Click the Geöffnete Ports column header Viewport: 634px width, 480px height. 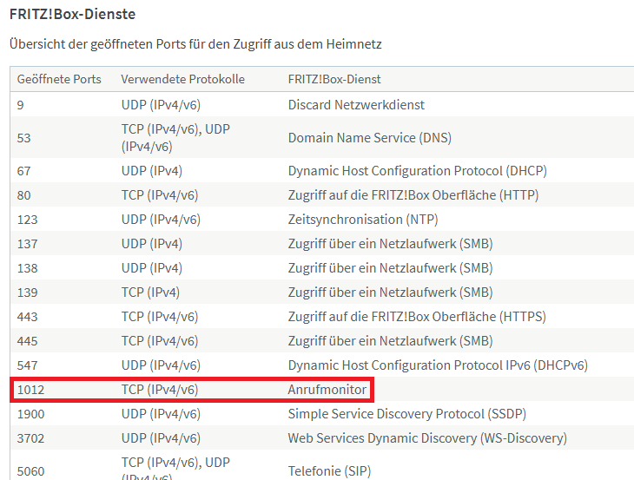pos(59,79)
